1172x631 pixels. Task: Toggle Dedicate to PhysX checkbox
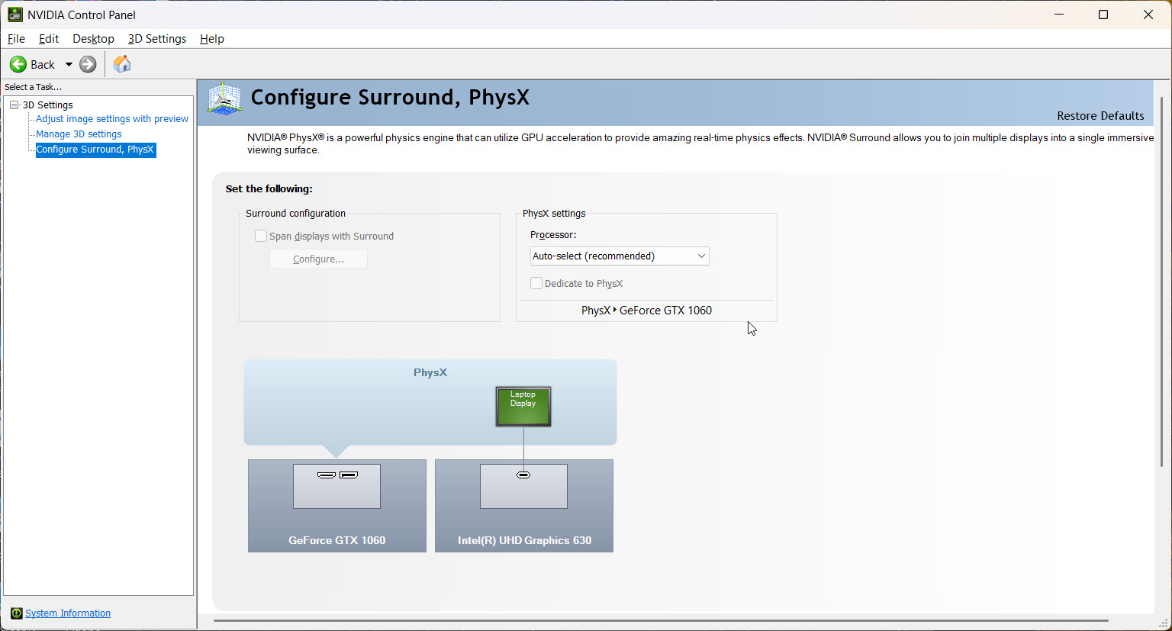(x=536, y=284)
